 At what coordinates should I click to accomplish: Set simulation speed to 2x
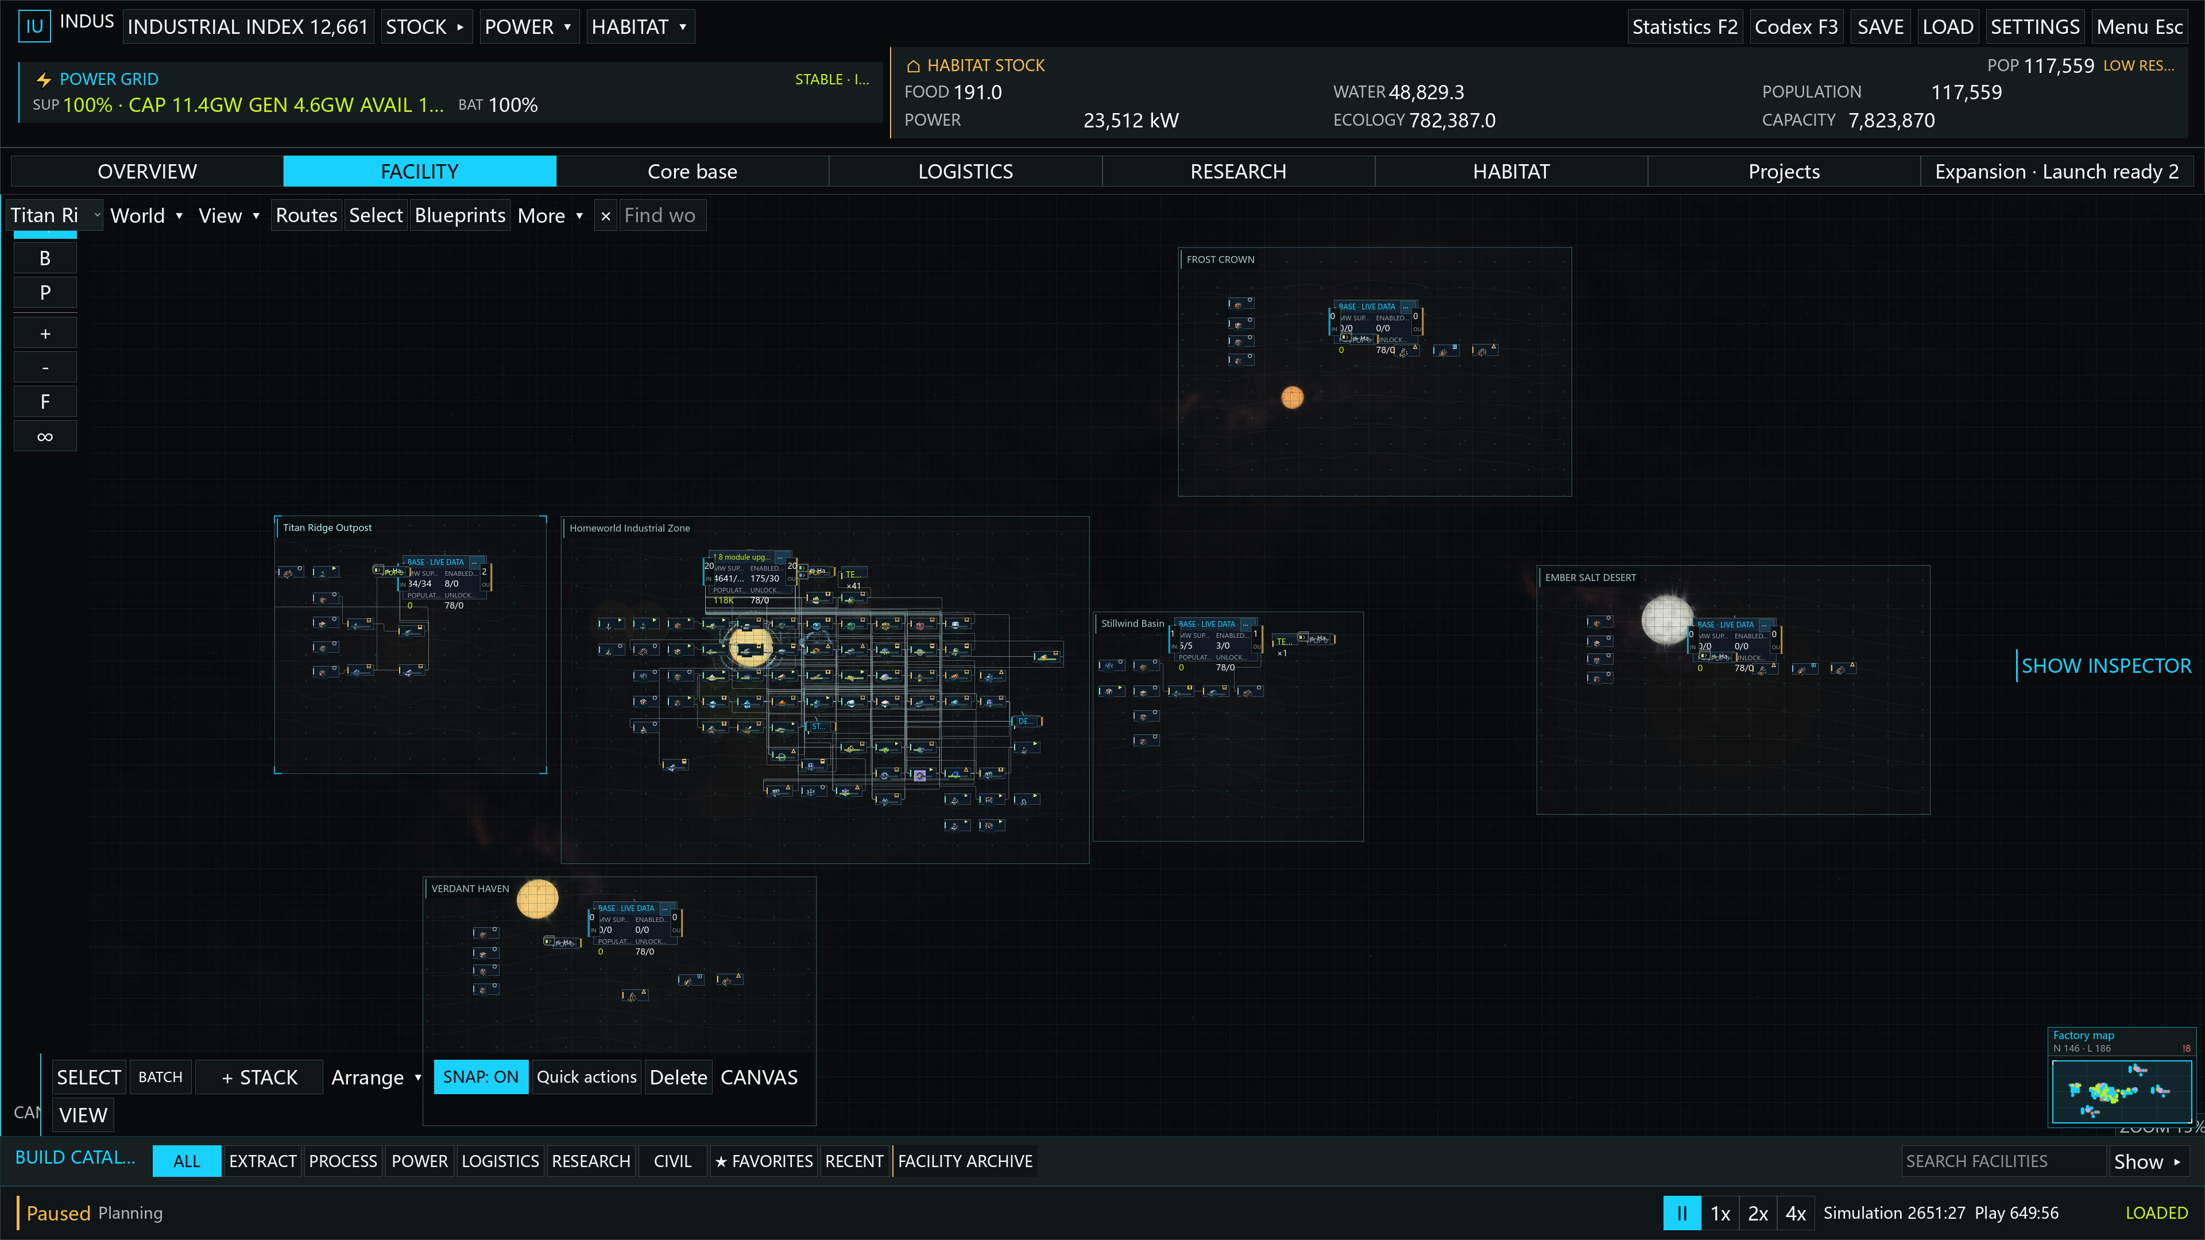1757,1214
